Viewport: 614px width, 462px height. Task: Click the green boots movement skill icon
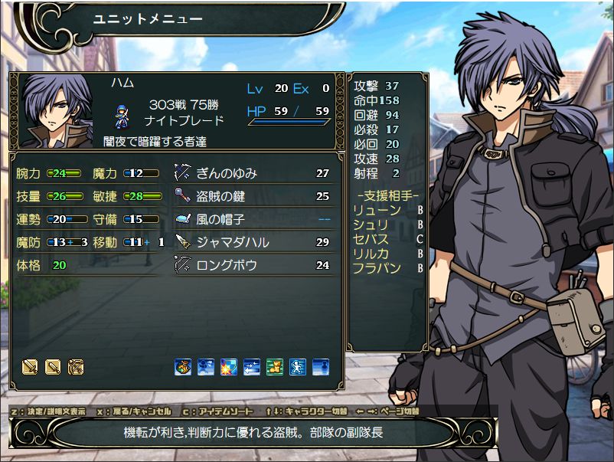[x=275, y=367]
